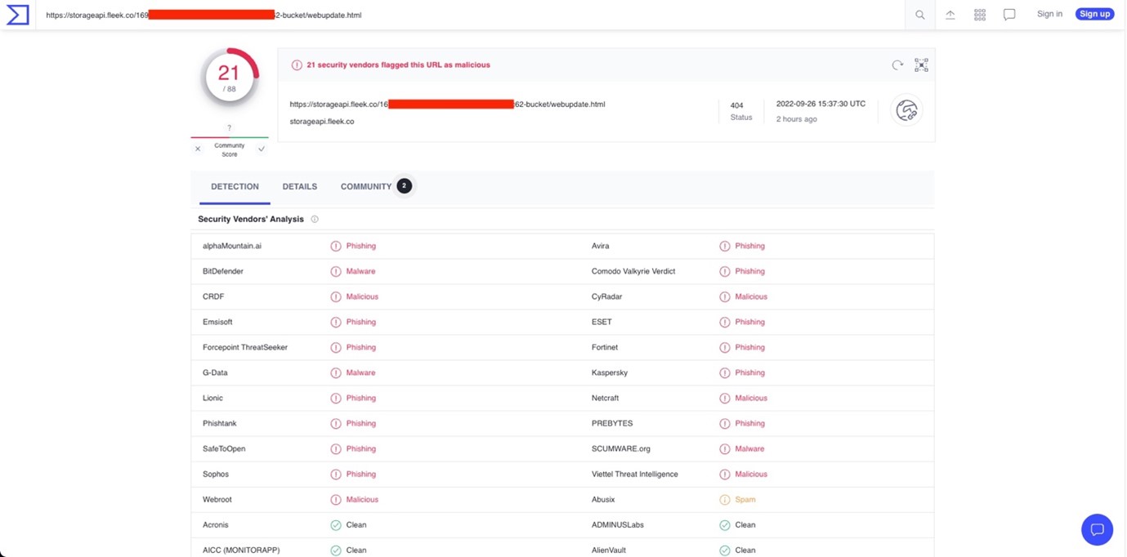The height and width of the screenshot is (557, 1127).
Task: Open the COMMUNITY tab
Action: (x=366, y=187)
